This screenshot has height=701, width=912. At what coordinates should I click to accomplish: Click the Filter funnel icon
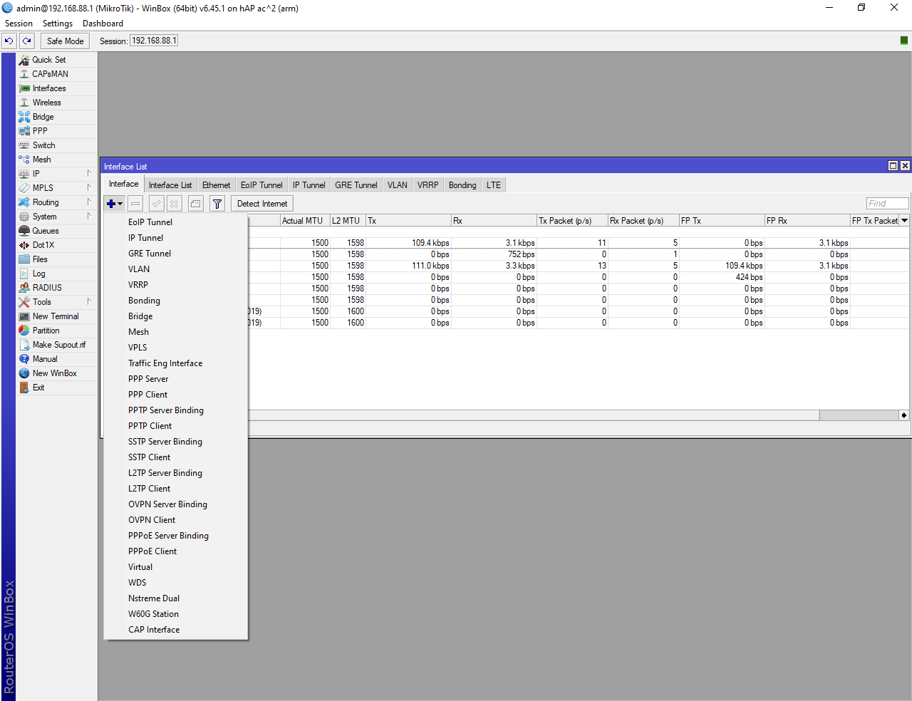pos(217,204)
